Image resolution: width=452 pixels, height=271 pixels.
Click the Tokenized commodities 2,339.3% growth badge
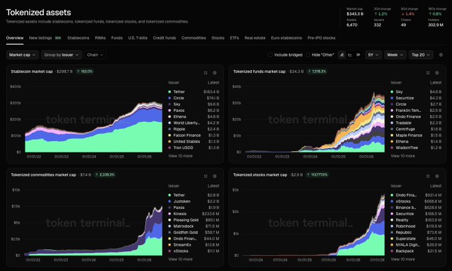(x=105, y=174)
